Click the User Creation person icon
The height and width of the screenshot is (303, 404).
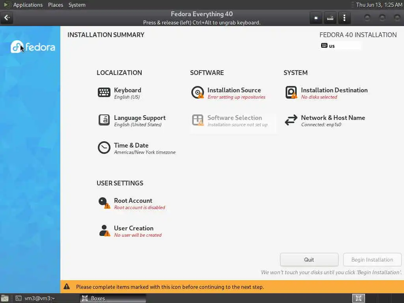(104, 230)
